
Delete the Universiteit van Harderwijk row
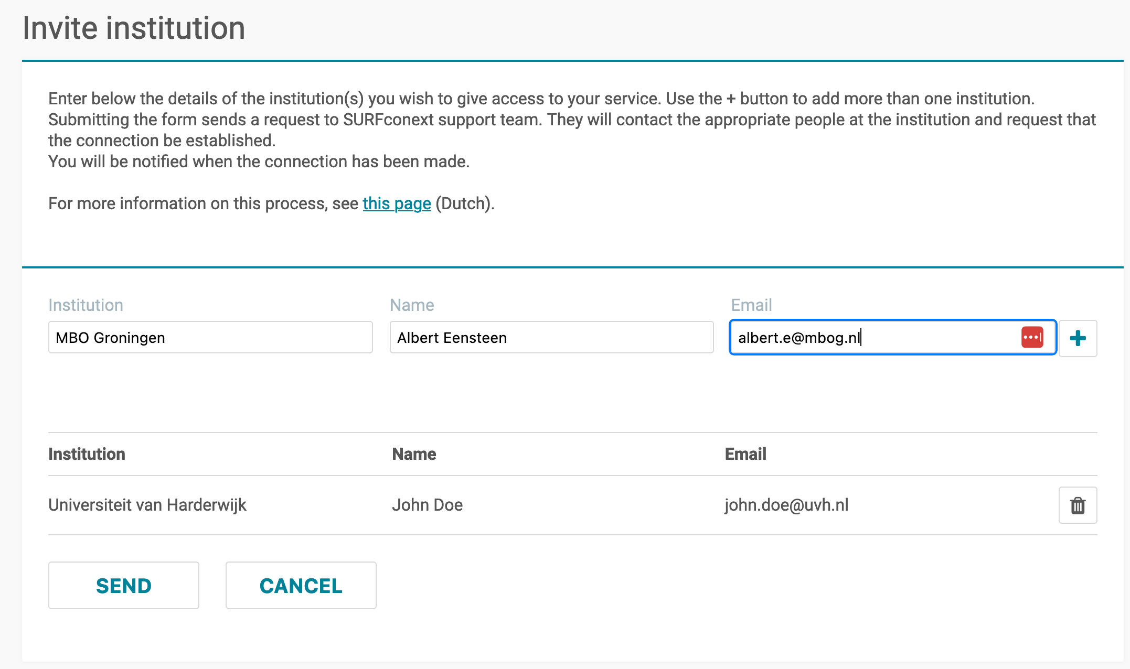click(1078, 505)
